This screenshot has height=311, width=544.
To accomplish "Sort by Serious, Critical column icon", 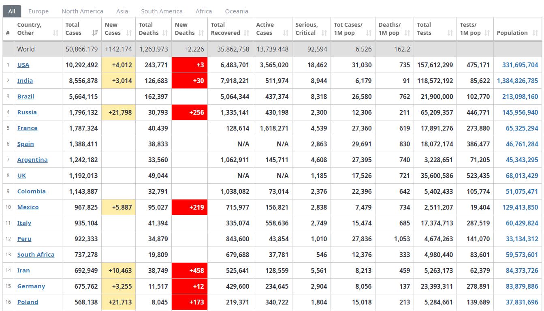I will tap(324, 33).
